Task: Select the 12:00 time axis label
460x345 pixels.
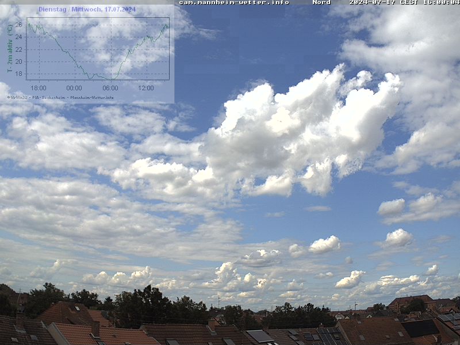Action: (x=146, y=88)
